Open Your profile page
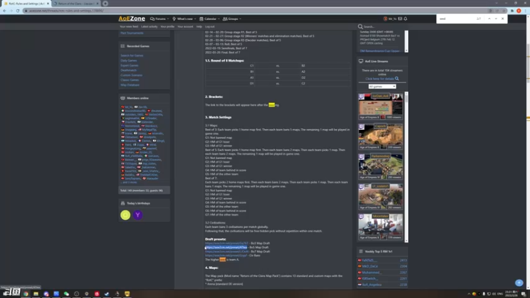This screenshot has height=298, width=530. [168, 26]
